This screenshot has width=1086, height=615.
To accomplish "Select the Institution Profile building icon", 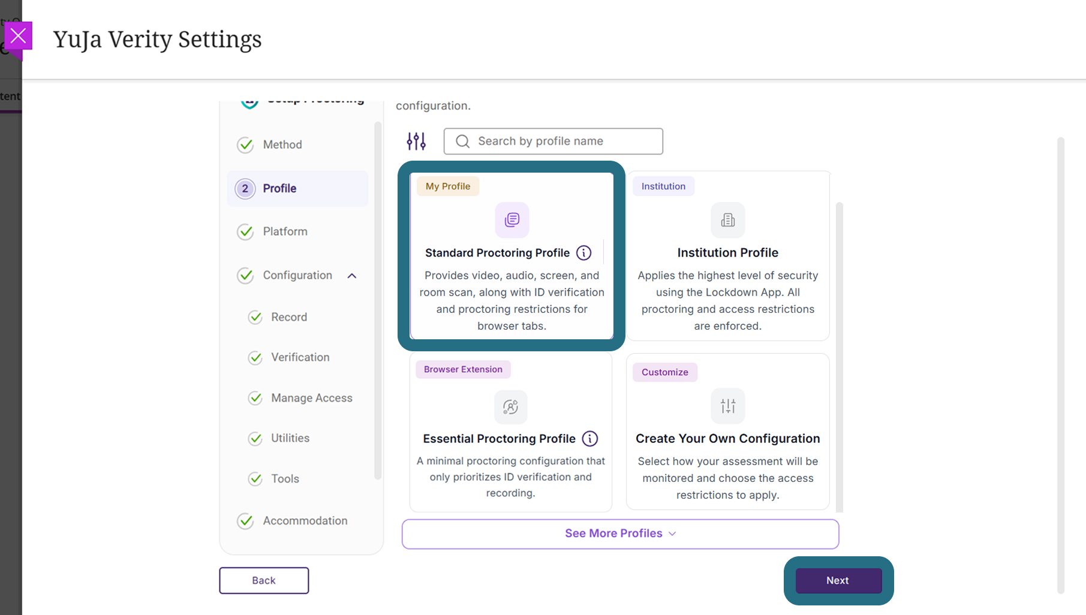I will 728,220.
